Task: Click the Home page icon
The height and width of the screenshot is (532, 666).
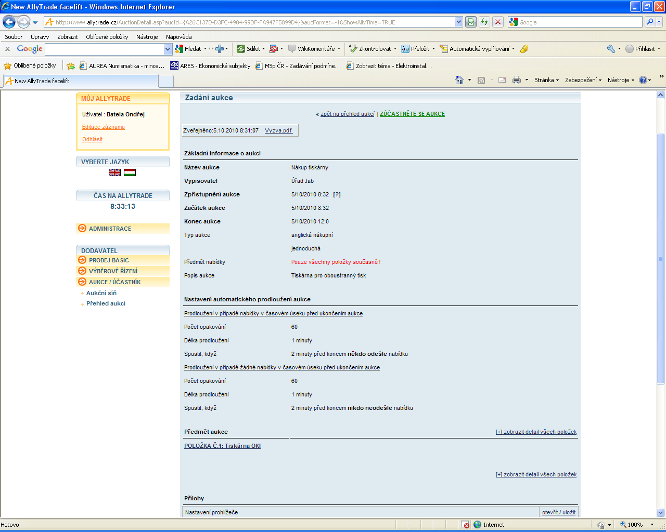Action: click(x=459, y=80)
